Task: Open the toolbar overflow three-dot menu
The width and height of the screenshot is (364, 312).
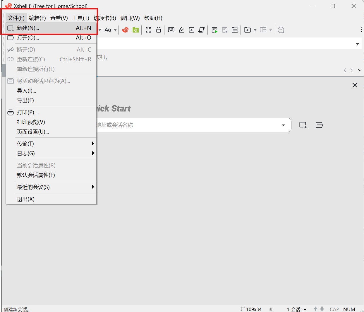Action: click(x=361, y=29)
